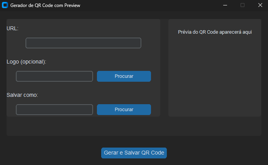This screenshot has width=268, height=165.
Task: Click the URL input field
Action: tap(83, 43)
